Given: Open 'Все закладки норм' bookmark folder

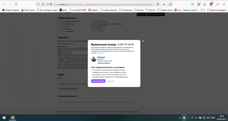Looking at the screenshot, I should pos(47,10).
